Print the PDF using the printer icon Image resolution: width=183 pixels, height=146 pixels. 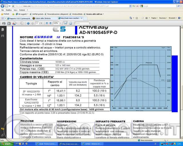(x=4, y=23)
